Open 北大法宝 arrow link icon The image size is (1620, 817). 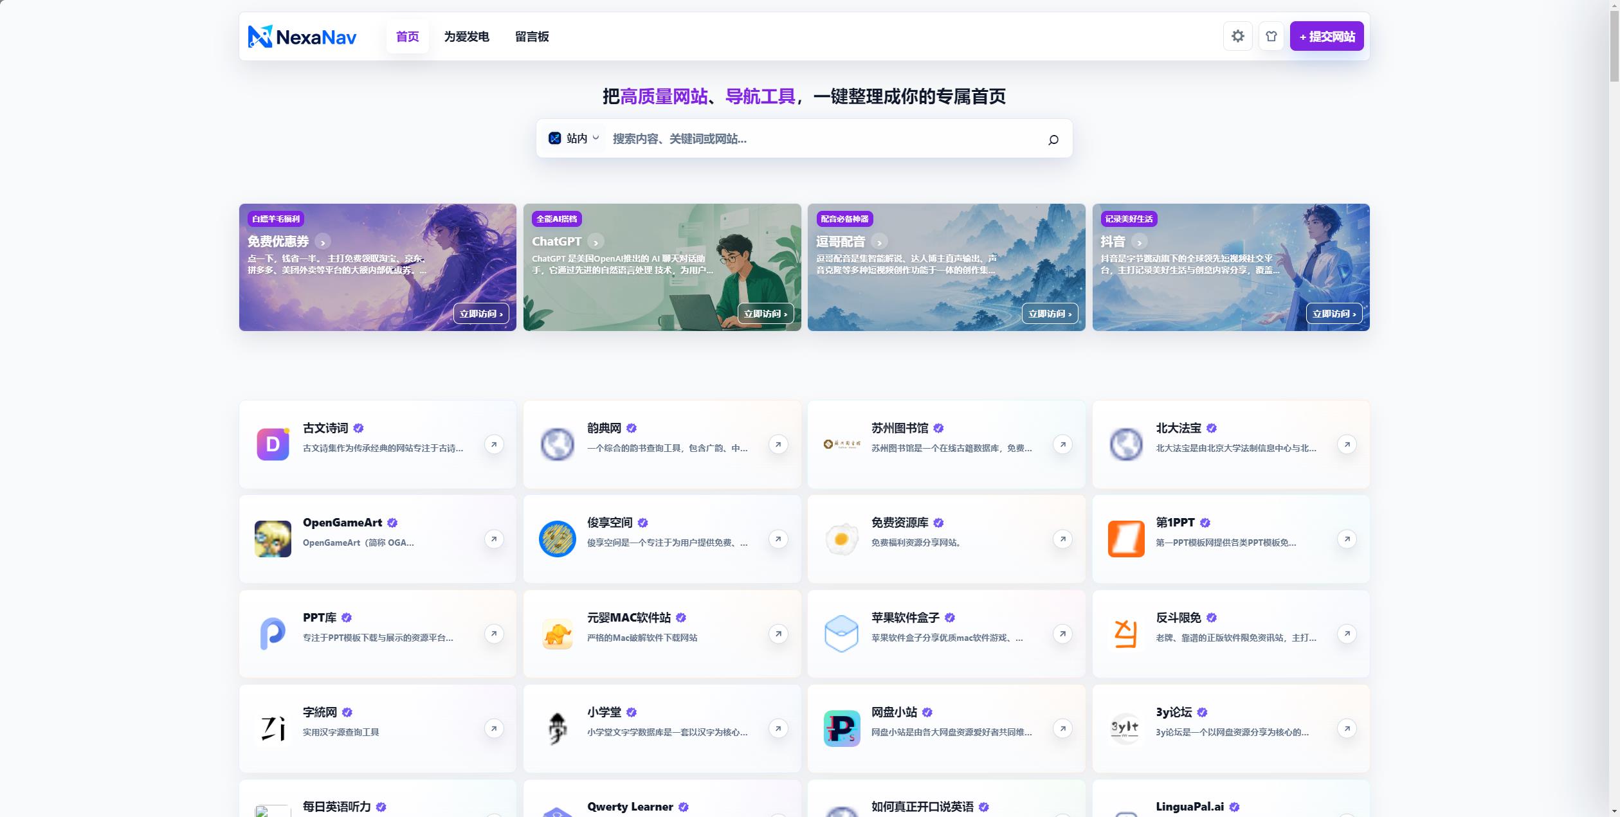coord(1347,444)
